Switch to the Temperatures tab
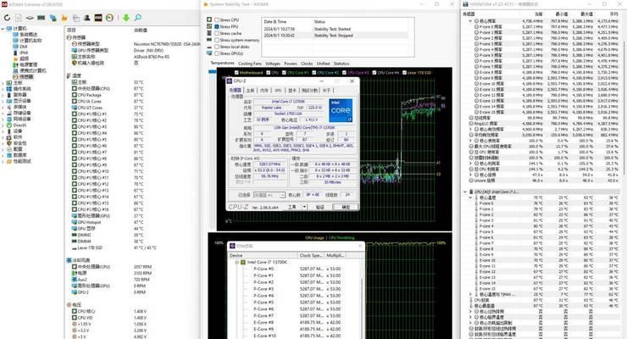This screenshot has height=339, width=627. pos(222,64)
